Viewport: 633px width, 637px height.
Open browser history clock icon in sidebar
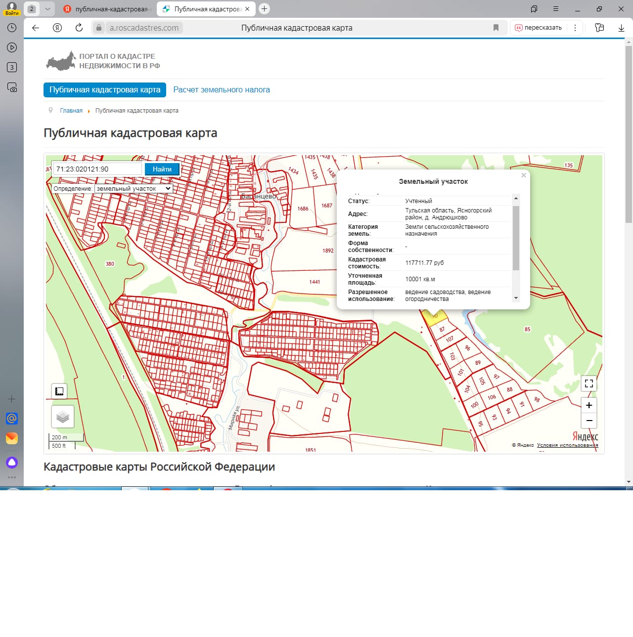pos(12,28)
